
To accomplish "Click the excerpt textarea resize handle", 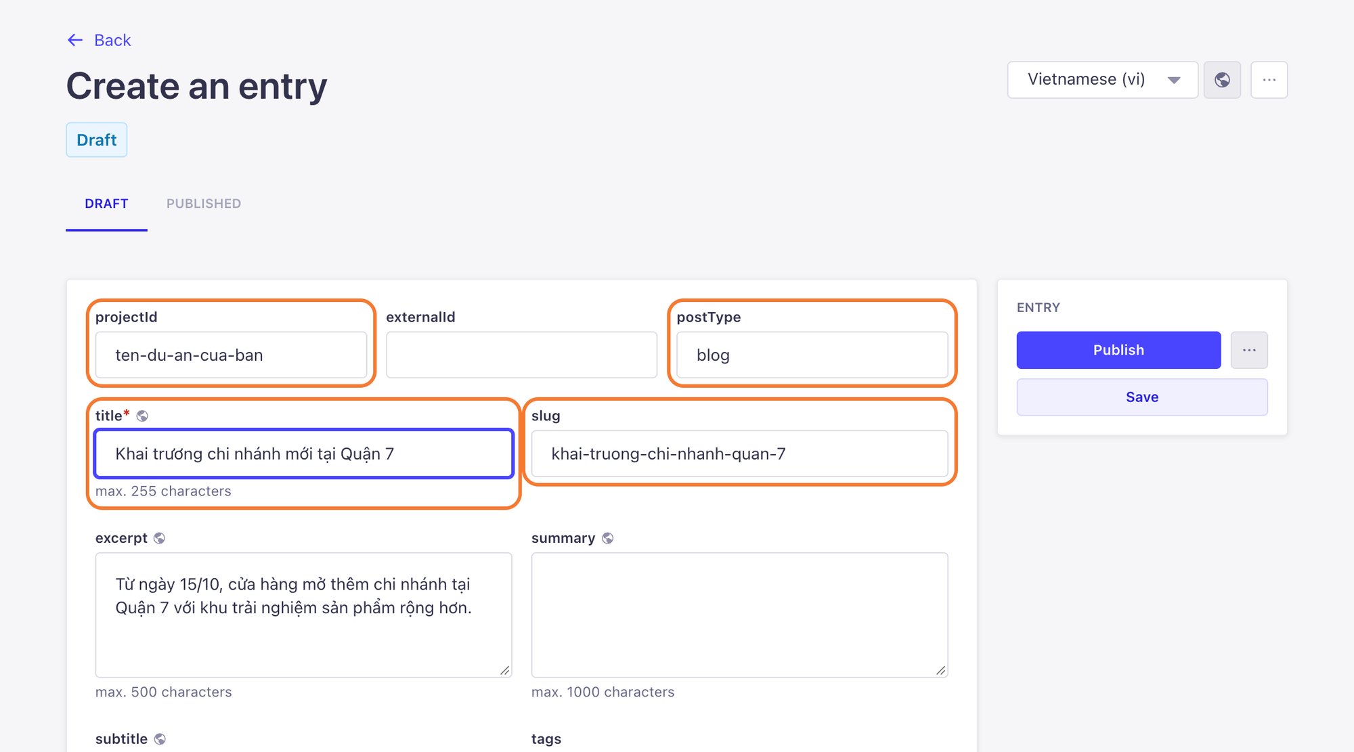I will tap(505, 670).
